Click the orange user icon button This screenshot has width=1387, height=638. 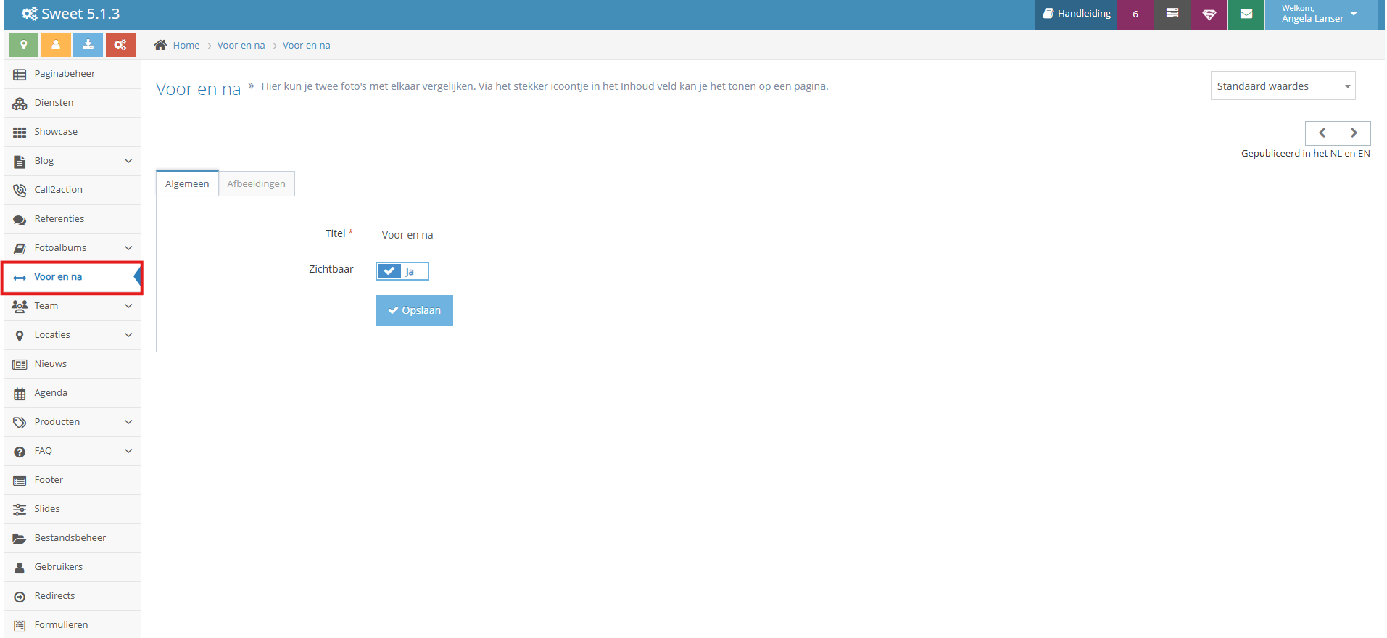pos(56,45)
